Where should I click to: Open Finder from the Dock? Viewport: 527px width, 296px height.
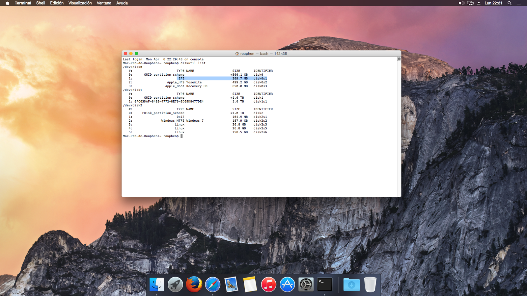click(x=157, y=284)
